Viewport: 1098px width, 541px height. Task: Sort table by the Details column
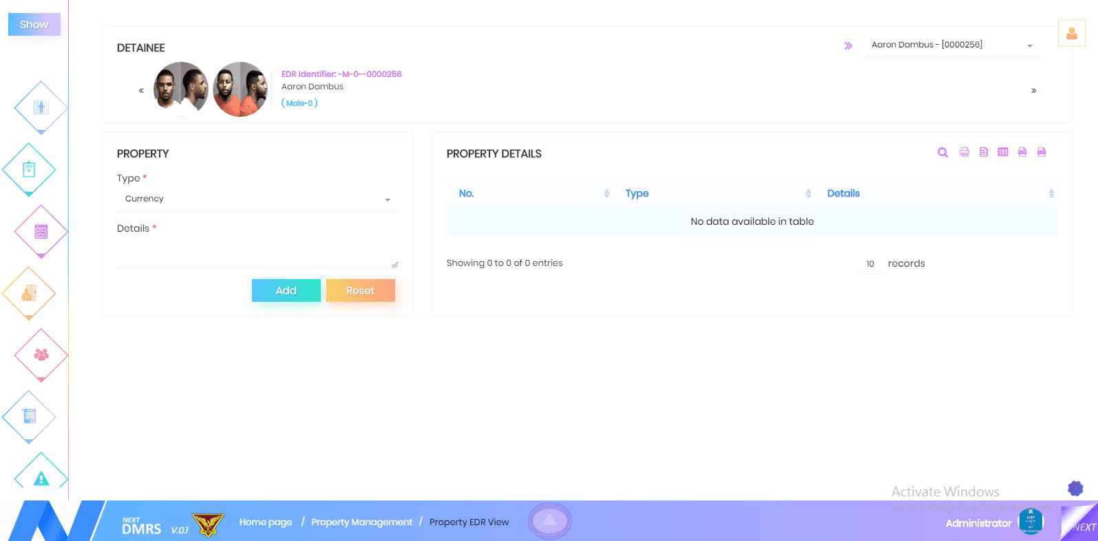click(843, 194)
